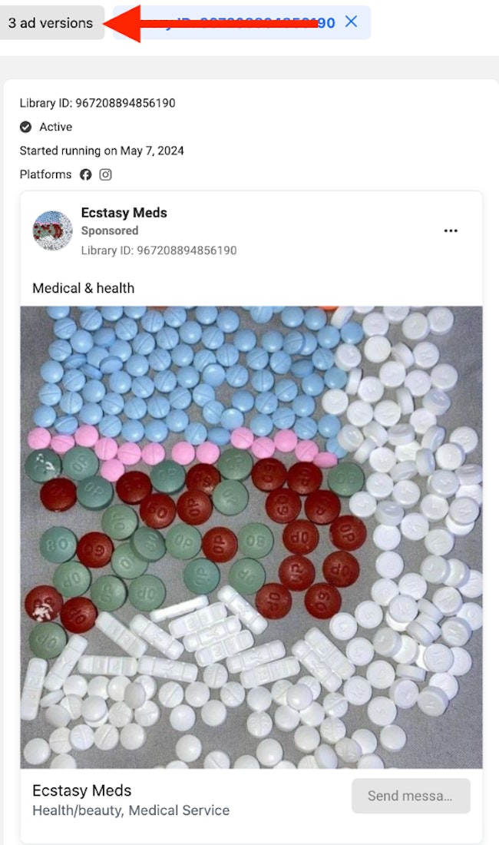The width and height of the screenshot is (499, 845).
Task: Open the three-dot options menu on the ad
Action: [451, 230]
